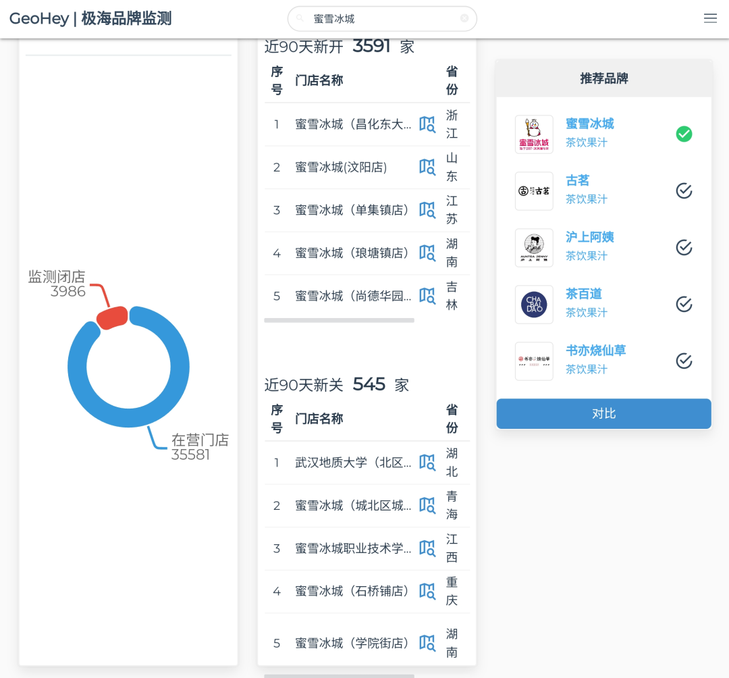Deselect 蜜雪冰城 green checkmark

[684, 134]
